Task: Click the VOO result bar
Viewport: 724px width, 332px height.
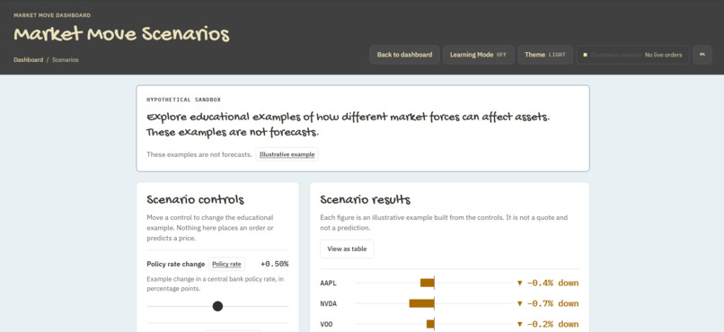Action: [x=430, y=324]
